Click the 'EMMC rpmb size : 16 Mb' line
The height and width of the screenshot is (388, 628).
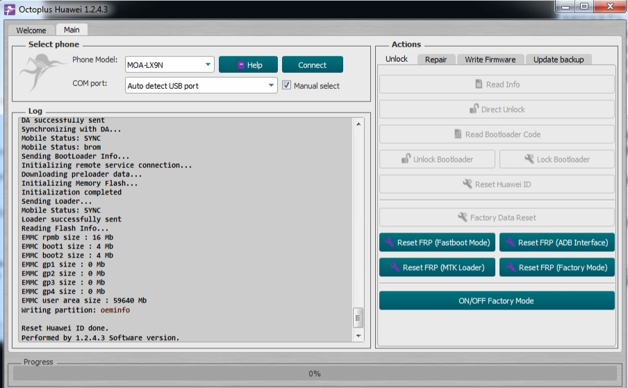pyautogui.click(x=67, y=237)
